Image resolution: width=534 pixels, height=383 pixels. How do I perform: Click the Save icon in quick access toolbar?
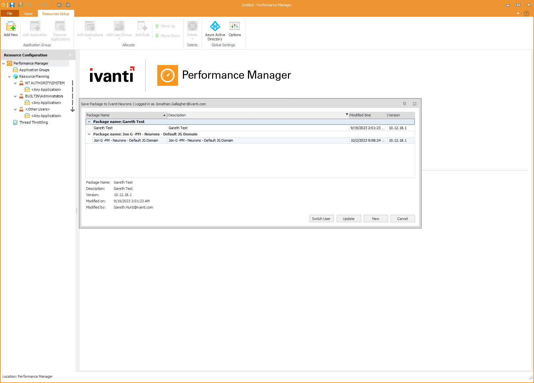tap(12, 5)
